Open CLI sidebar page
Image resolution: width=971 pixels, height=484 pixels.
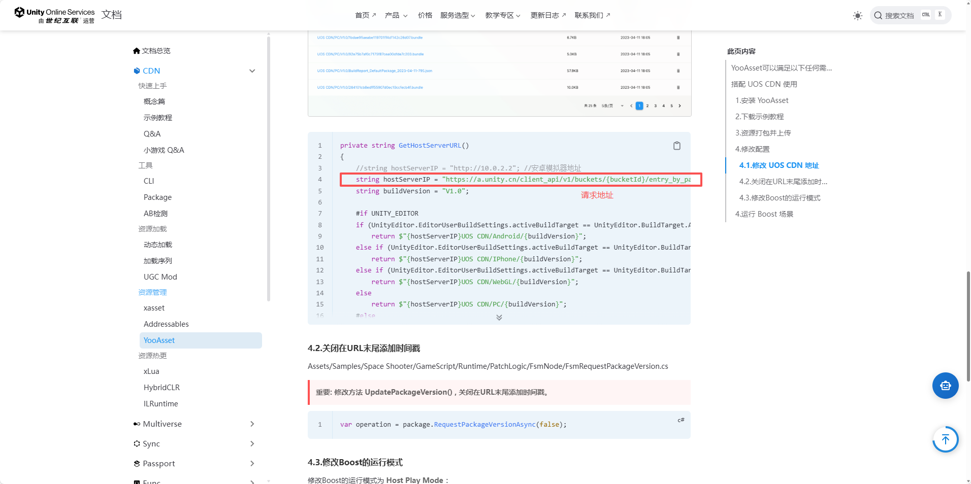[x=149, y=181]
